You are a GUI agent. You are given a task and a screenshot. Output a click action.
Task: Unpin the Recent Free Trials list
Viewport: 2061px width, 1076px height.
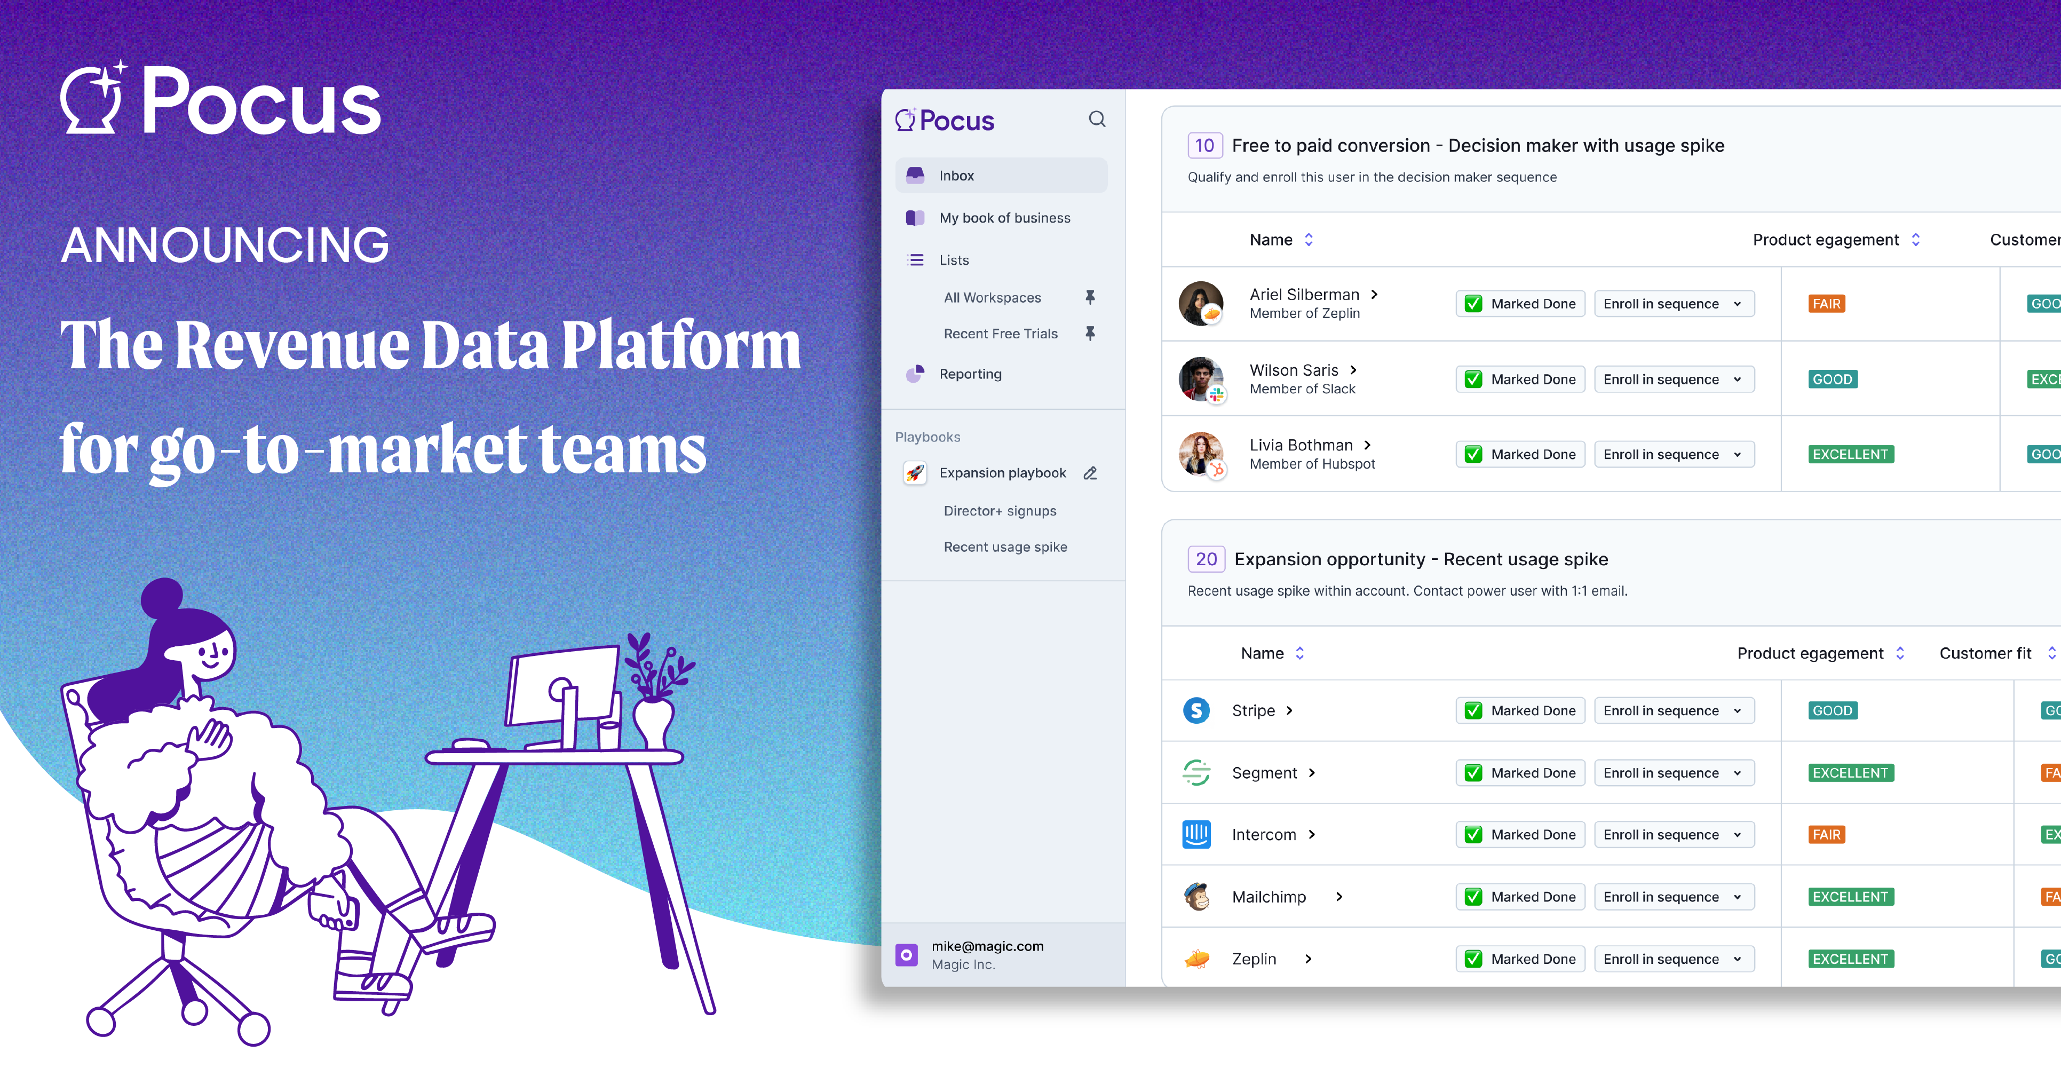[x=1090, y=334]
